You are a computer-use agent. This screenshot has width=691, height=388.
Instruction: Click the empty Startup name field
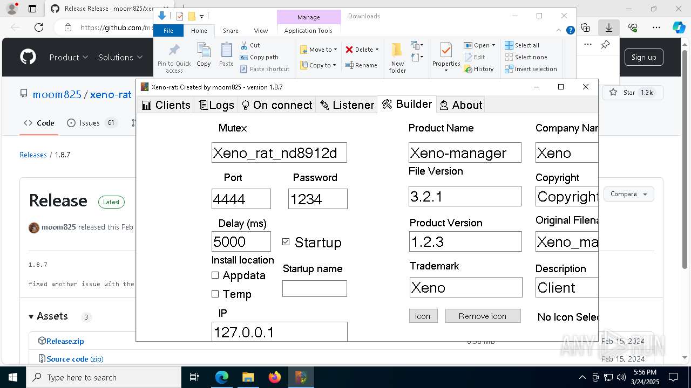point(315,288)
